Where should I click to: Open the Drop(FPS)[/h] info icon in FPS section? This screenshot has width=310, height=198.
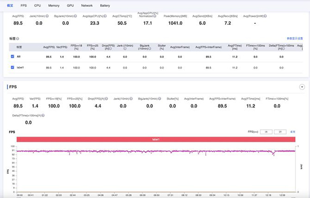pos(106,99)
